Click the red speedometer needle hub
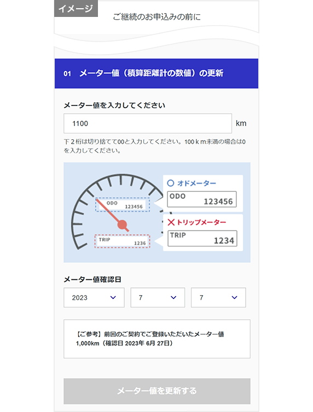 tap(123, 225)
